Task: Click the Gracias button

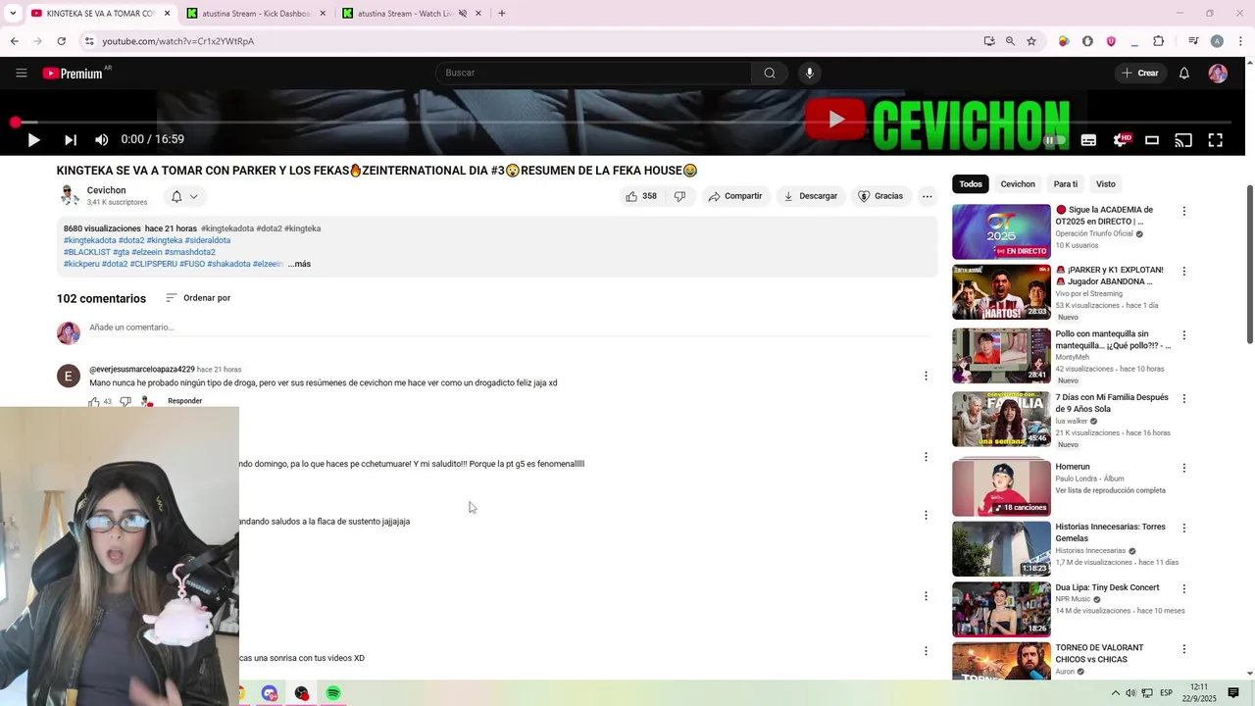Action: pos(880,196)
